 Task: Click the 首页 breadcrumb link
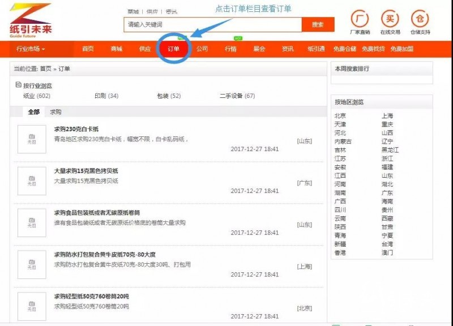[45, 69]
